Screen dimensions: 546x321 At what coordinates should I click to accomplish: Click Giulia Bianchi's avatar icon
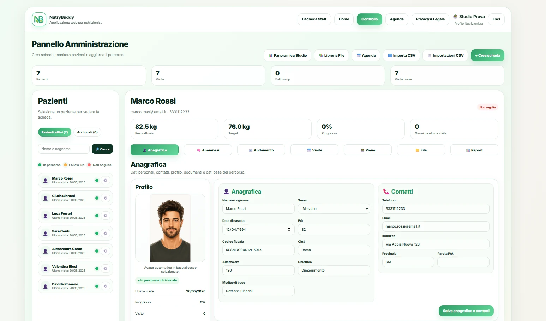pos(46,198)
